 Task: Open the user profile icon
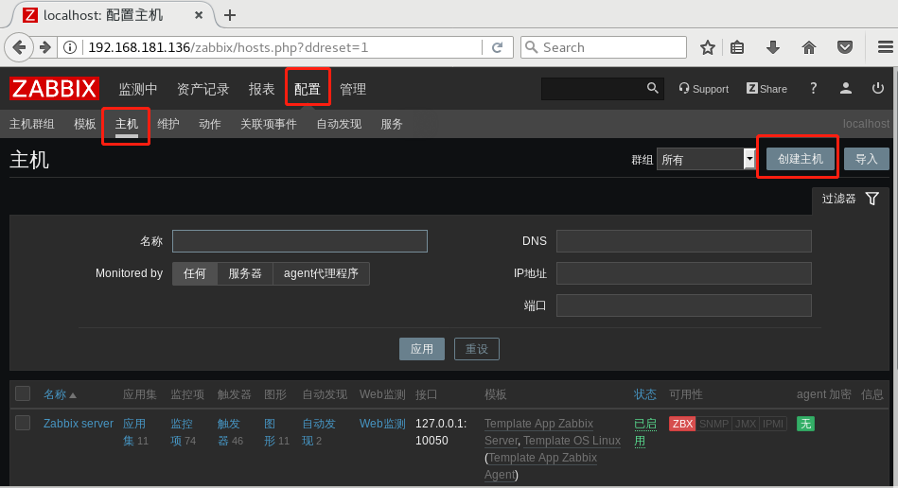point(845,88)
